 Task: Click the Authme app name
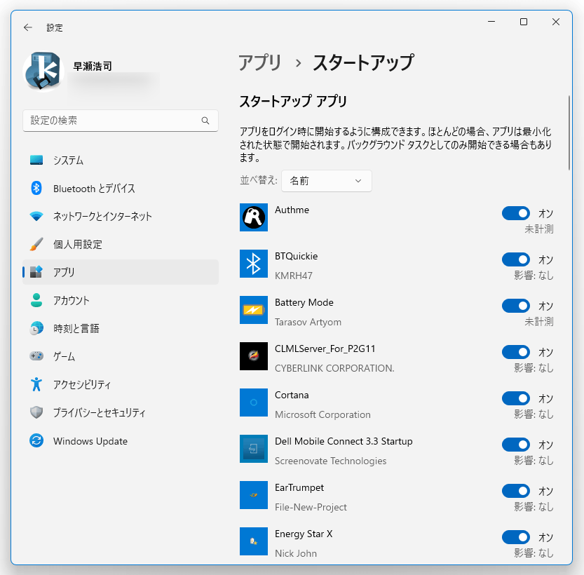pyautogui.click(x=292, y=210)
